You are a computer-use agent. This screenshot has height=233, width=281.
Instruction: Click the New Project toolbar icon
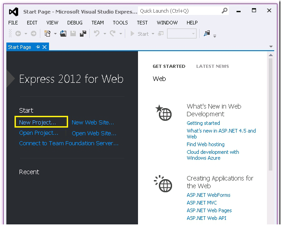[48, 33]
